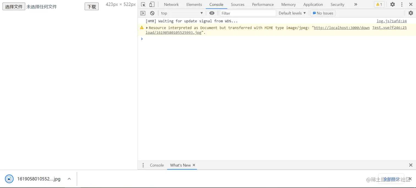This screenshot has height=188, width=416.
Task: Click the 下载 download button
Action: click(92, 7)
